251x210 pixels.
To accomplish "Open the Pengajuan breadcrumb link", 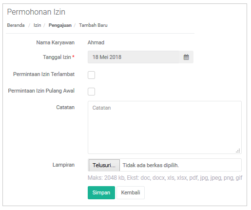I will [60, 25].
